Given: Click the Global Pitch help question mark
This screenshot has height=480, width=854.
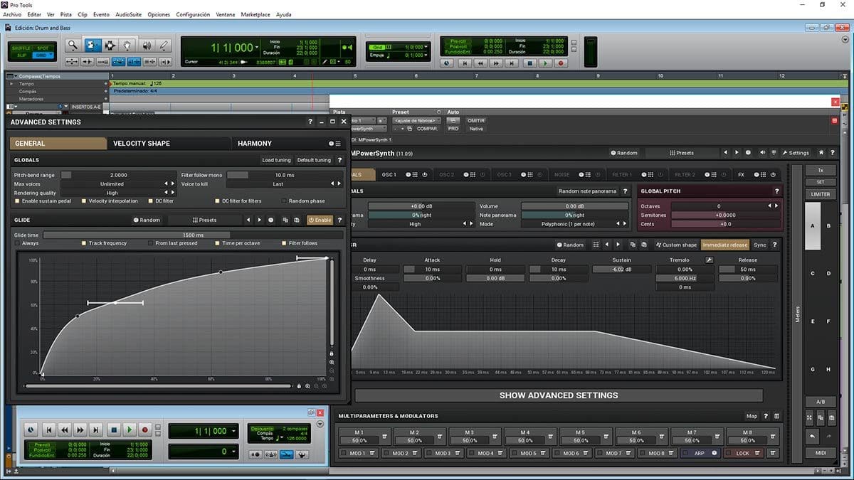Looking at the screenshot, I should [776, 191].
